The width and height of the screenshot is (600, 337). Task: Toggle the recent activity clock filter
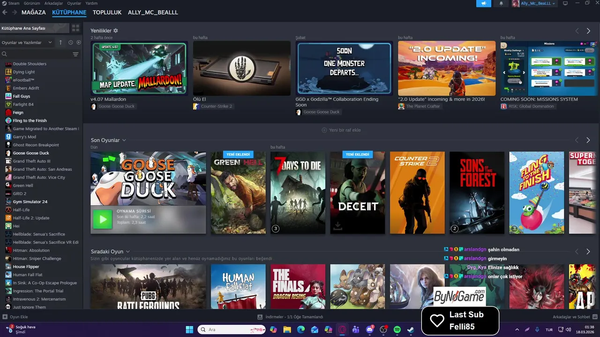click(71, 43)
